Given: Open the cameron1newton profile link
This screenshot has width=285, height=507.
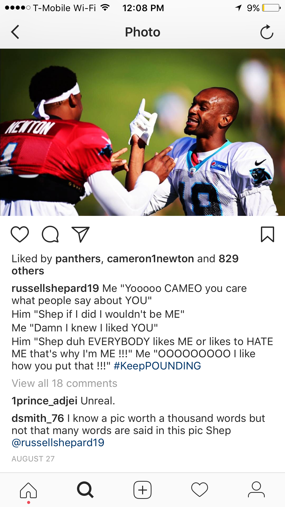Looking at the screenshot, I should [150, 259].
